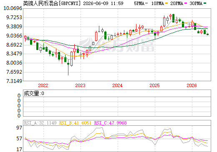217x152 pixels.
Task: Click the 2024 year axis label
Action: pos(117,85)
